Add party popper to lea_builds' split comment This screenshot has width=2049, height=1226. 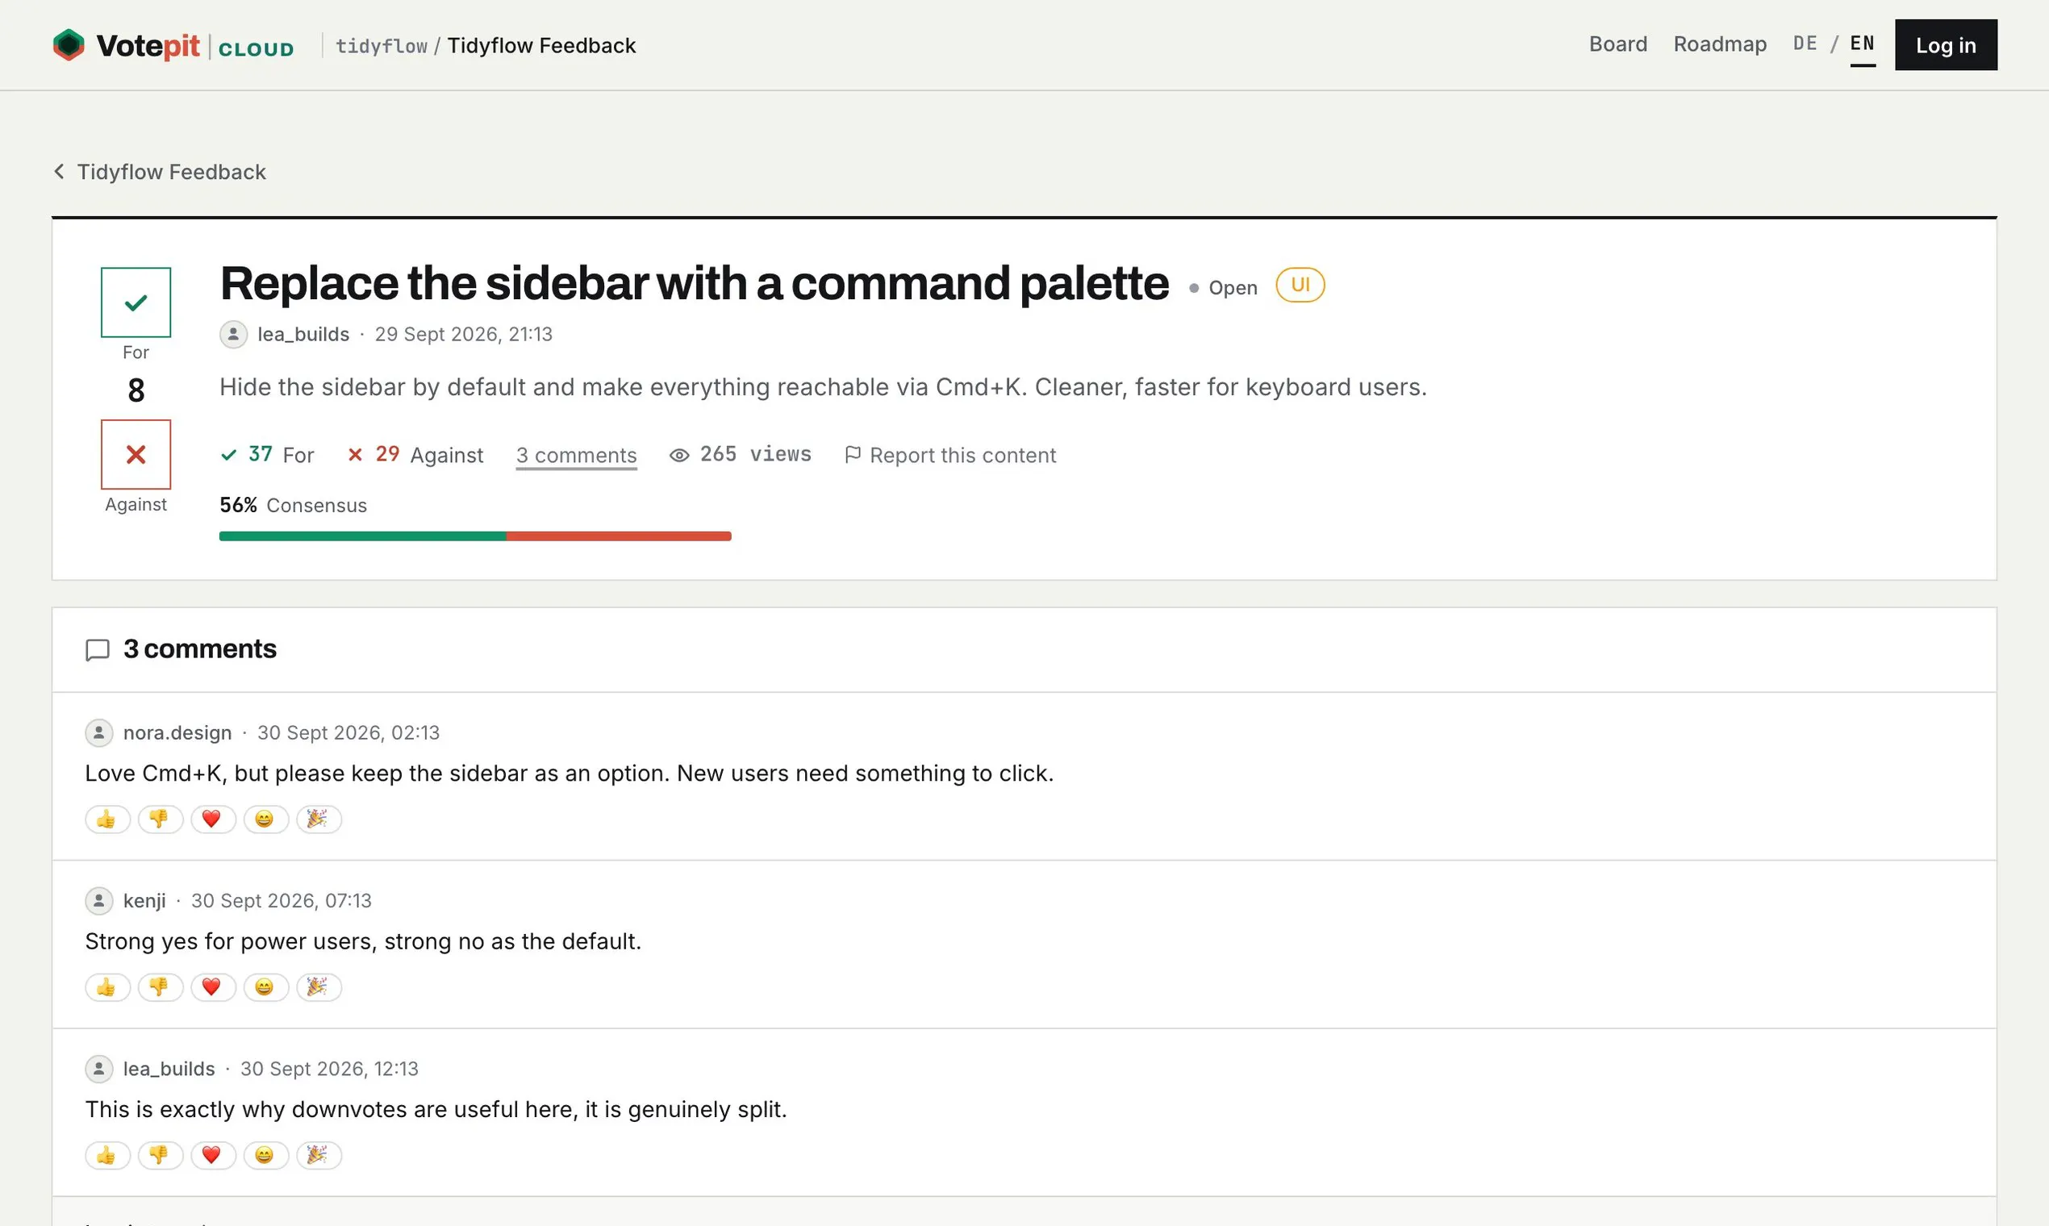coord(319,1156)
